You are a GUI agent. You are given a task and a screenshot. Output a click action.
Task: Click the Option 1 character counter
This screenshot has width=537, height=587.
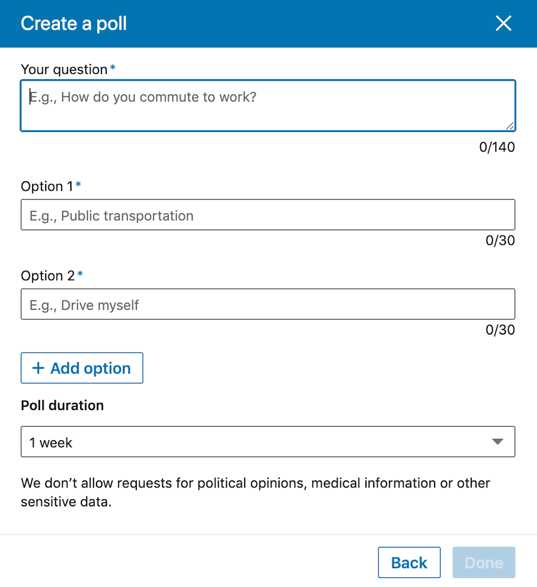pyautogui.click(x=500, y=240)
